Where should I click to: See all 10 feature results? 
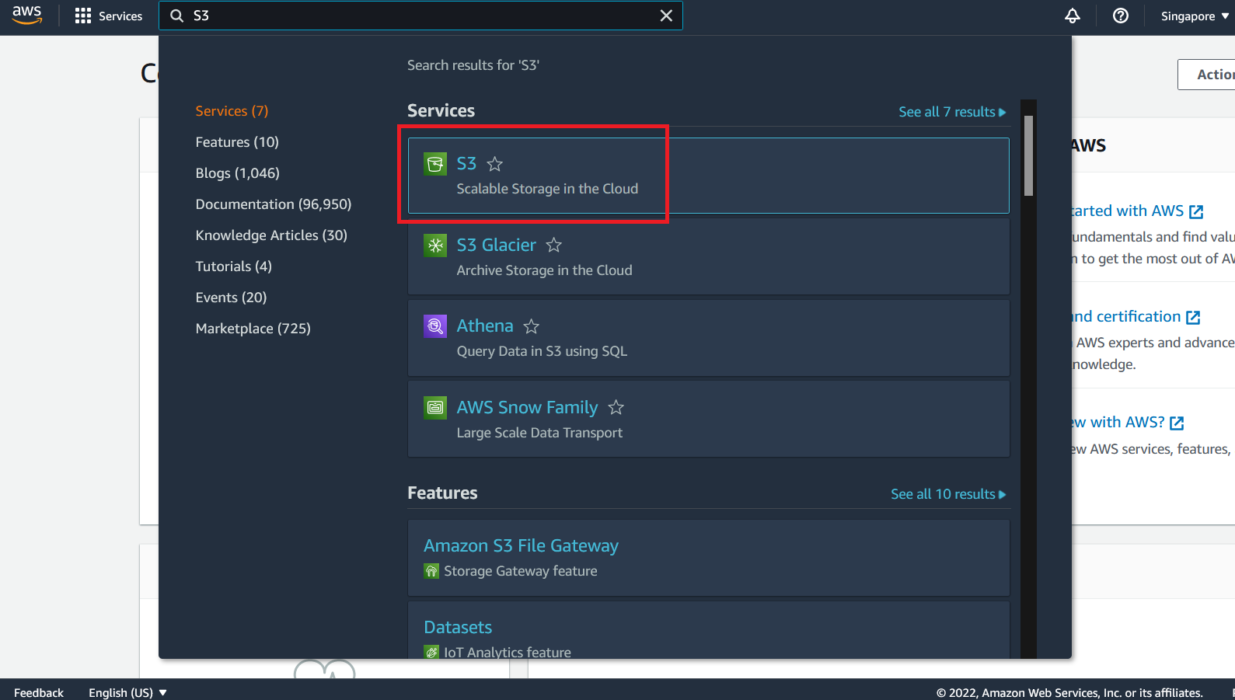coord(948,494)
